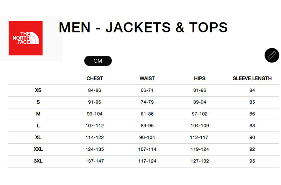Select the HIPS column header
Viewport: 281px width, 185px height.
point(200,78)
